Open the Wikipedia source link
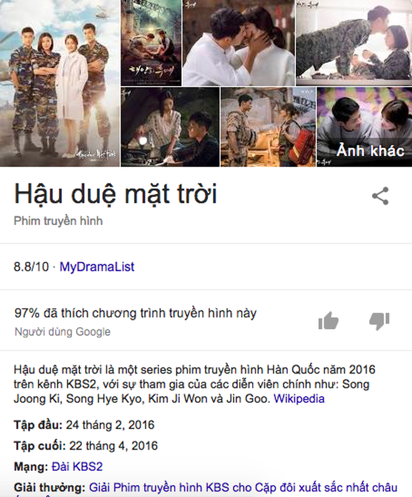The image size is (412, 497). point(299,398)
